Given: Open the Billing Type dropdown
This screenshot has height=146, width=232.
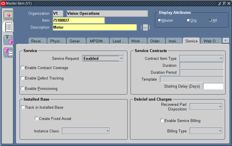Looking at the screenshot, I should pyautogui.click(x=206, y=131).
